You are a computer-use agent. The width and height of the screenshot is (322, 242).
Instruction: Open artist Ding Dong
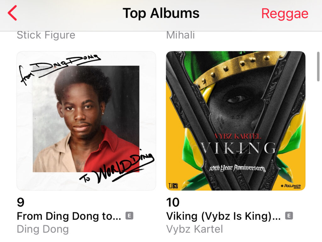click(43, 229)
